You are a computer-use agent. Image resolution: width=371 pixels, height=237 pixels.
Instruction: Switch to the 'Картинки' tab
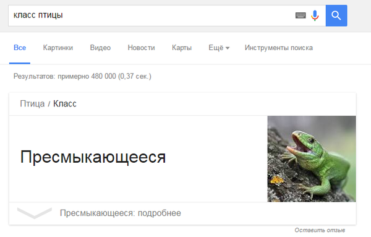[58, 48]
